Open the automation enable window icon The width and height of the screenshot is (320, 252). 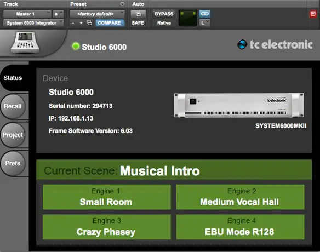138,14
